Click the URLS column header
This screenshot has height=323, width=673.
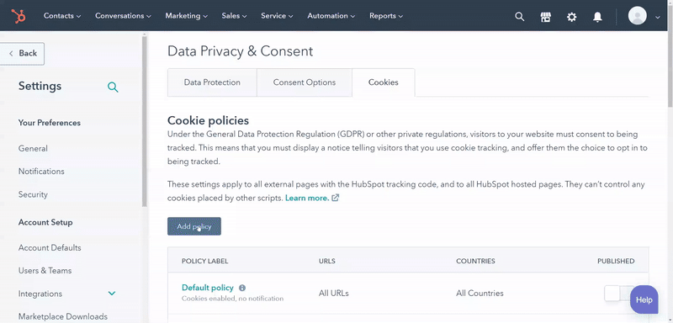point(327,261)
